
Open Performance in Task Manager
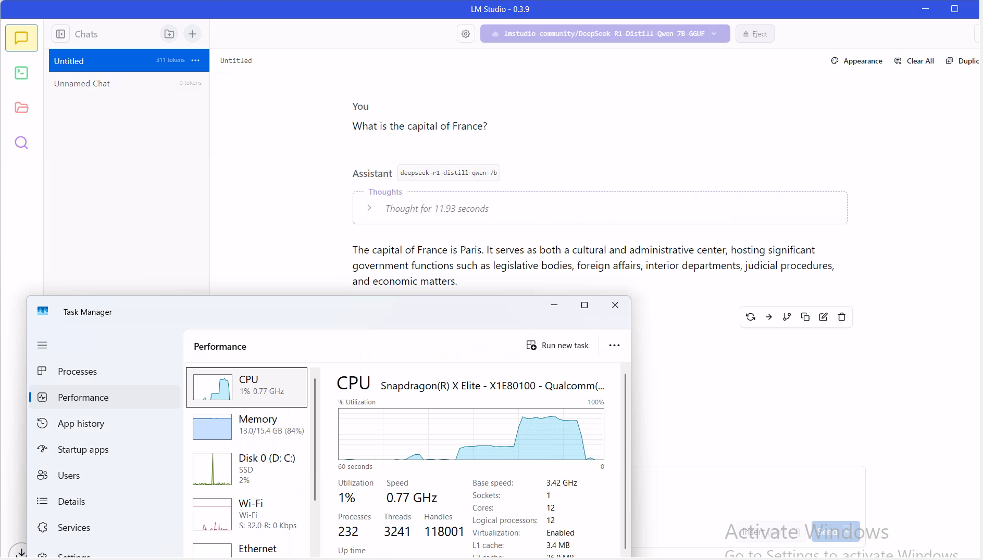[105, 397]
